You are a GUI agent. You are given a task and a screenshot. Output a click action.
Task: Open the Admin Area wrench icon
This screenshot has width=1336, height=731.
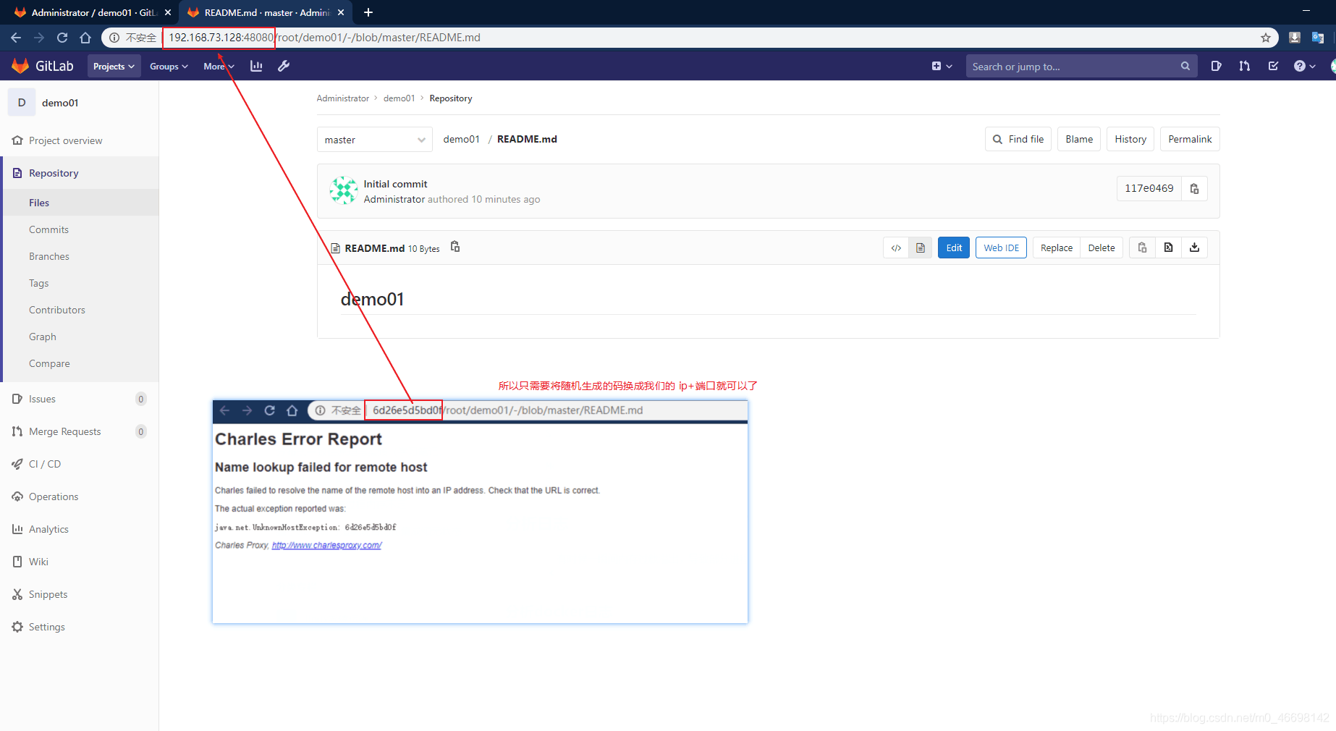pyautogui.click(x=284, y=66)
